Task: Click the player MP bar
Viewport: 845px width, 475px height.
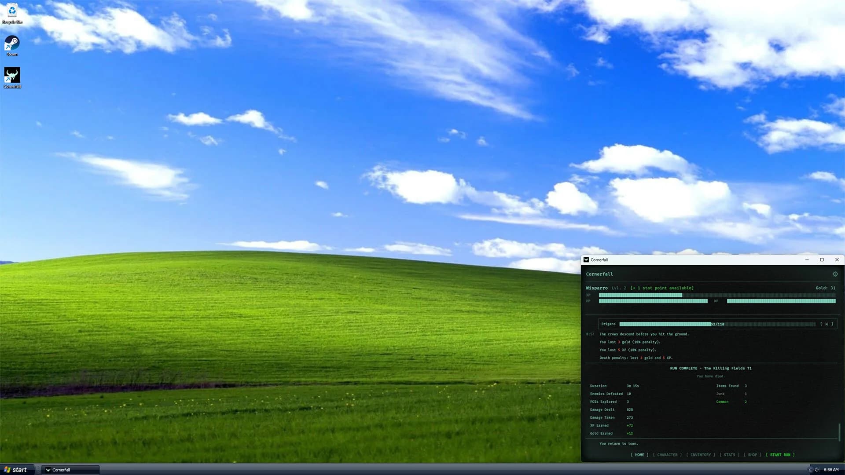Action: pyautogui.click(x=781, y=301)
